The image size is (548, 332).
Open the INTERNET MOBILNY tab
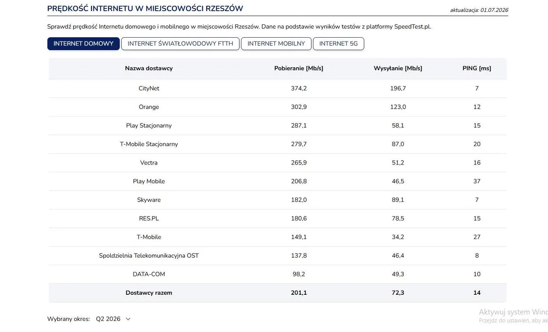pos(276,44)
